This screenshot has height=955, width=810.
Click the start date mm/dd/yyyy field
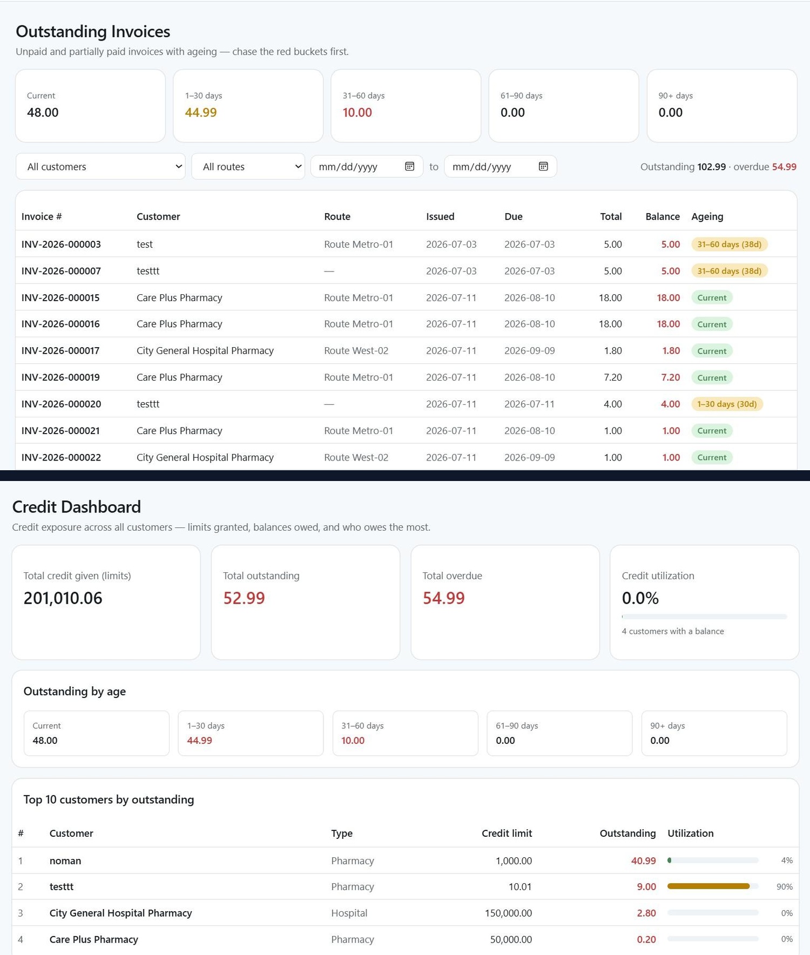[x=367, y=166]
